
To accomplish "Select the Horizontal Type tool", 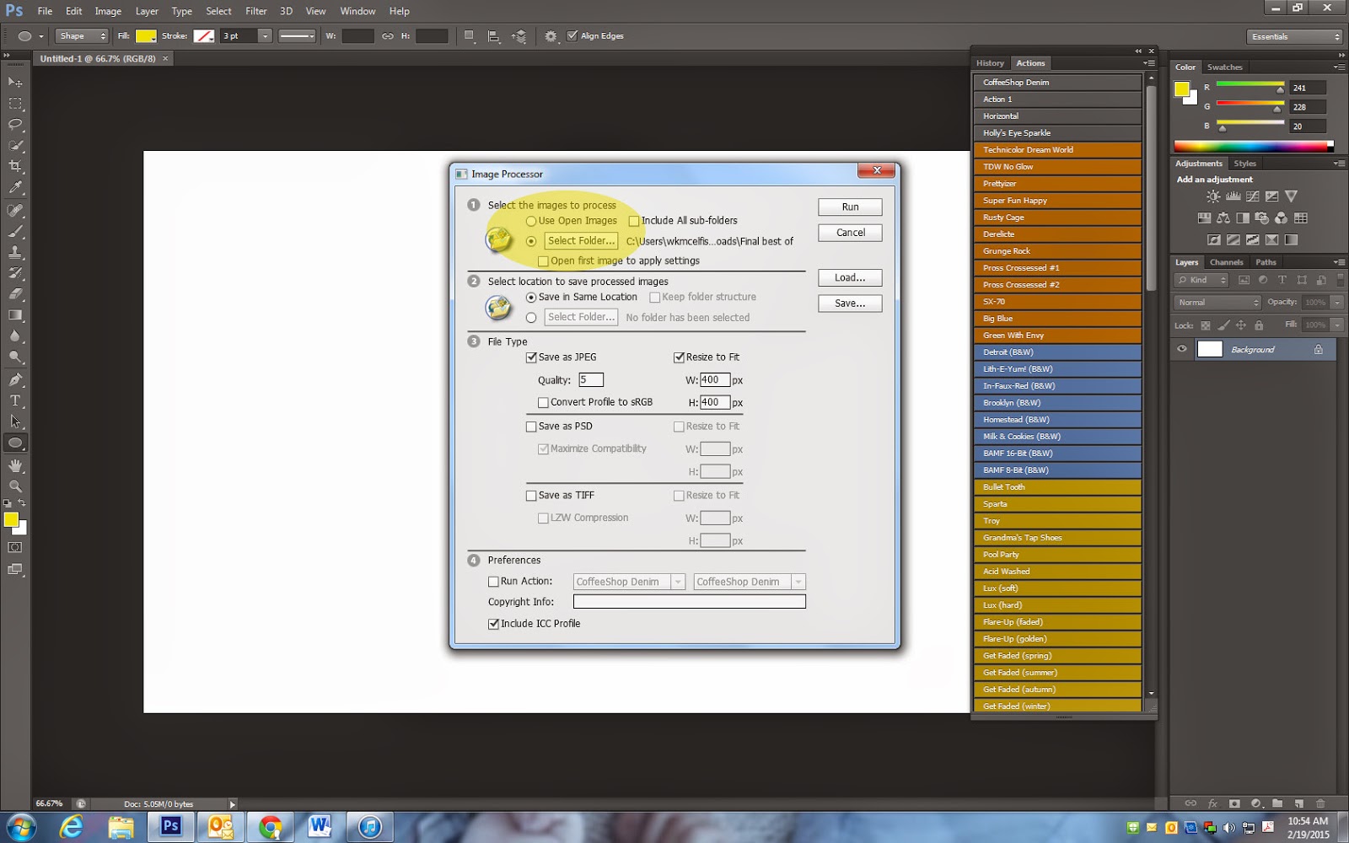I will click(15, 400).
